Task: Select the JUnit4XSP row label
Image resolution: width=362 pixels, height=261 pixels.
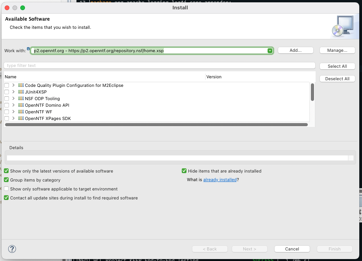Action: click(x=36, y=92)
